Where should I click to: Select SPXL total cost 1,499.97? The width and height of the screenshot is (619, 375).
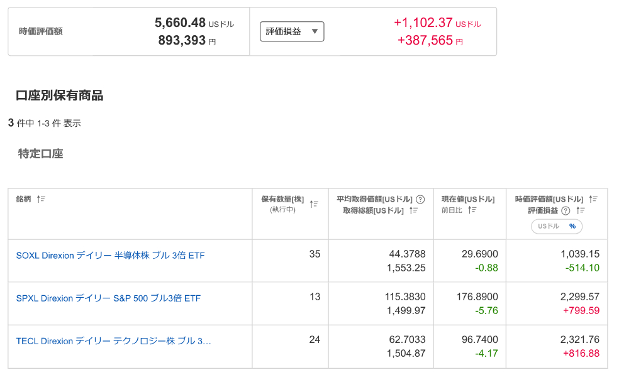406,311
